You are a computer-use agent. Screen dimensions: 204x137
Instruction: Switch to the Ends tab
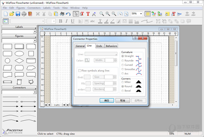(x=99, y=46)
